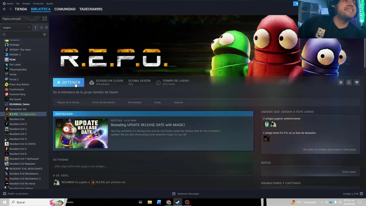Screen dimensions: 366x206
Task: Click the first friend avatar who played
Action: coord(267,124)
